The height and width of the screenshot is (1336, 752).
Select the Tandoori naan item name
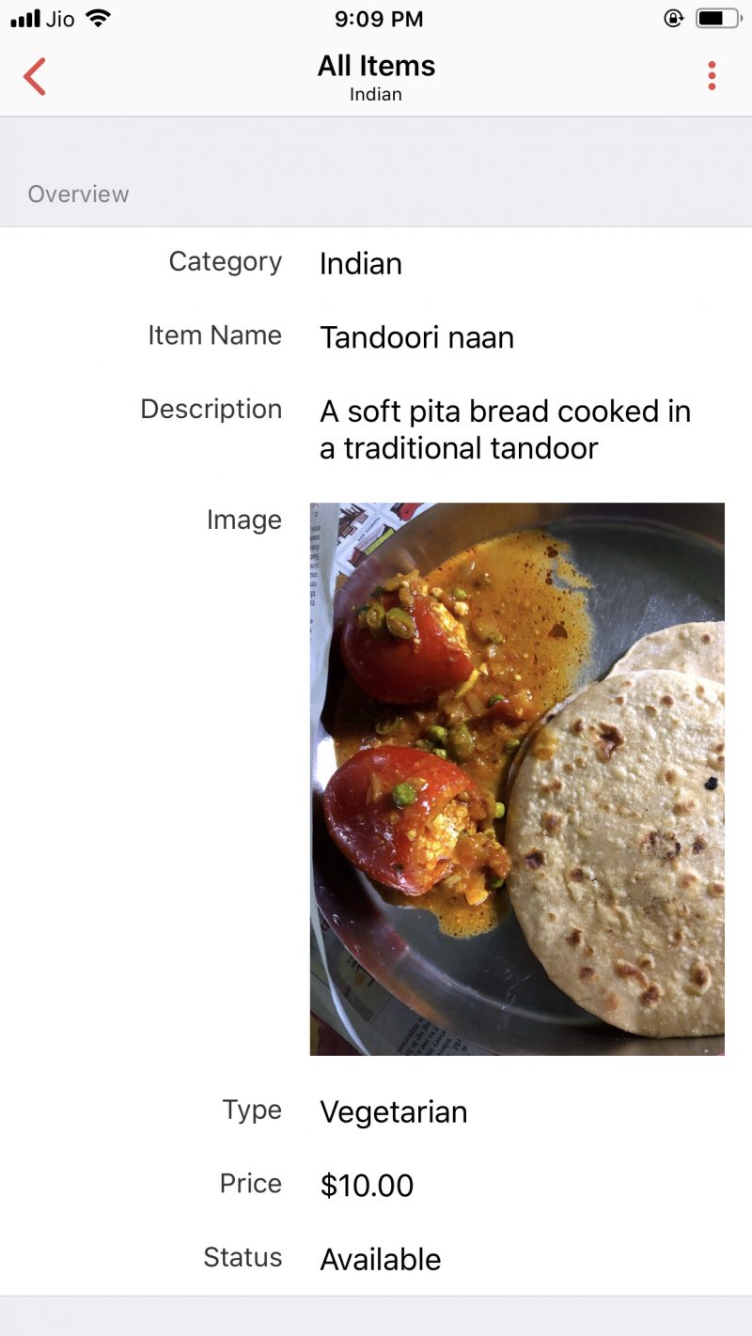[416, 337]
